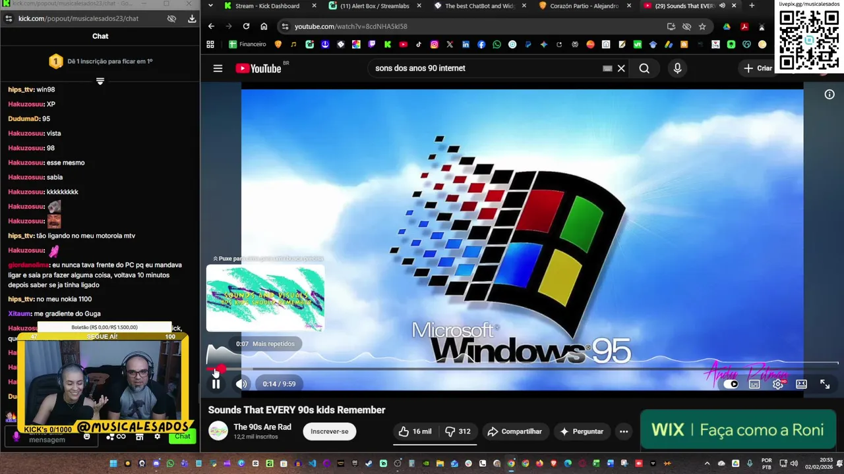The width and height of the screenshot is (844, 474).
Task: Click the Criar button
Action: pyautogui.click(x=758, y=68)
